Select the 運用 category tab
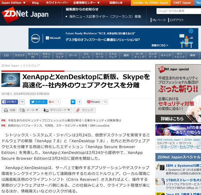Image resolution: width=201 pixels, height=195 pixels. [x=126, y=55]
